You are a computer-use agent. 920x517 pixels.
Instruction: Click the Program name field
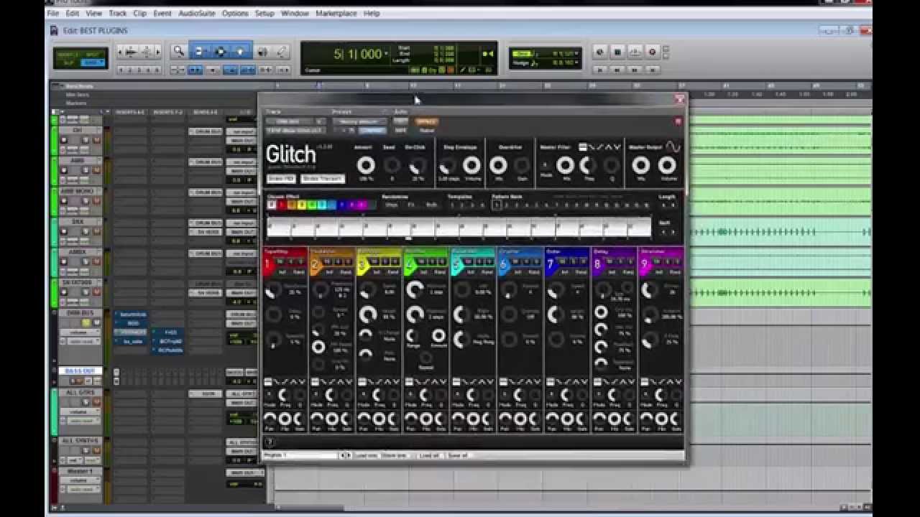[300, 455]
